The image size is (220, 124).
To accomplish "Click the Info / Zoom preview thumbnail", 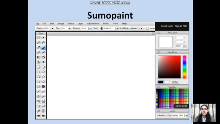I will (166, 42).
